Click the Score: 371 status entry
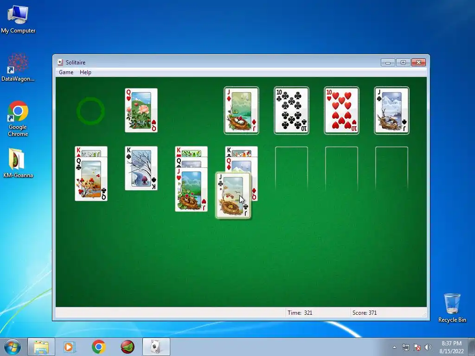Screen dimensions: 475x356 tap(365, 313)
